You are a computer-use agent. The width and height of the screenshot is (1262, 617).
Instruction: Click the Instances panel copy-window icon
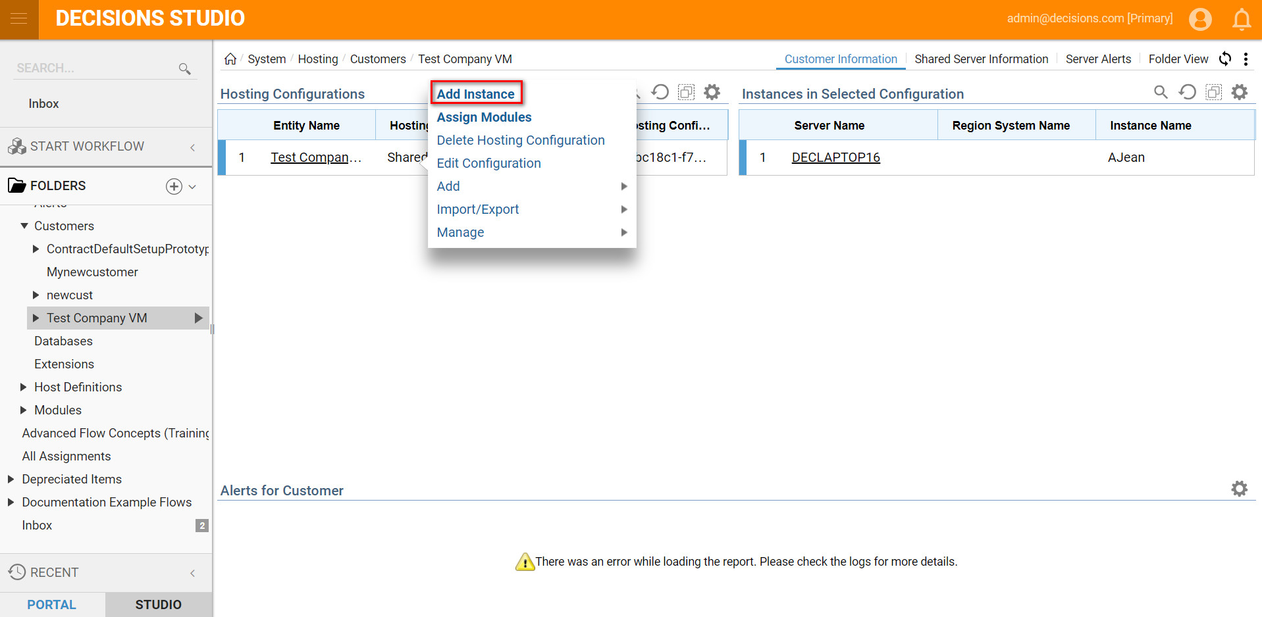tap(1213, 92)
